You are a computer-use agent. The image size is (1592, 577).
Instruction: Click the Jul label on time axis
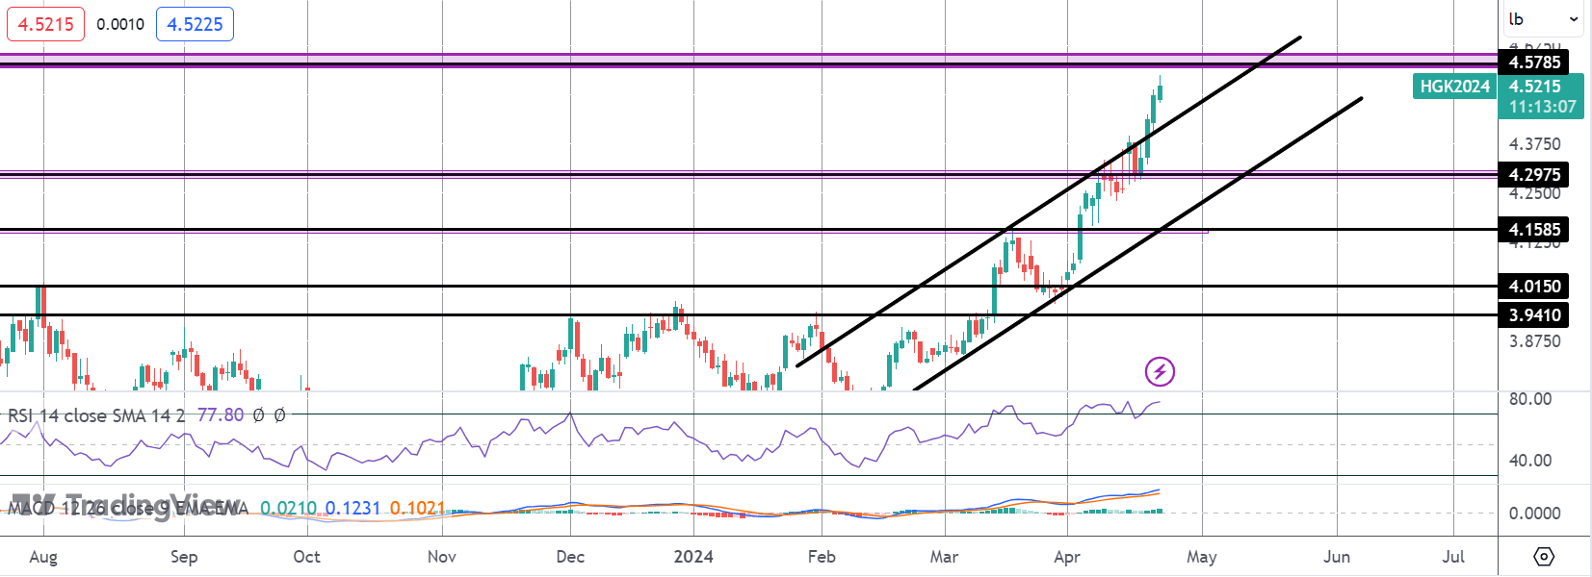click(1453, 557)
